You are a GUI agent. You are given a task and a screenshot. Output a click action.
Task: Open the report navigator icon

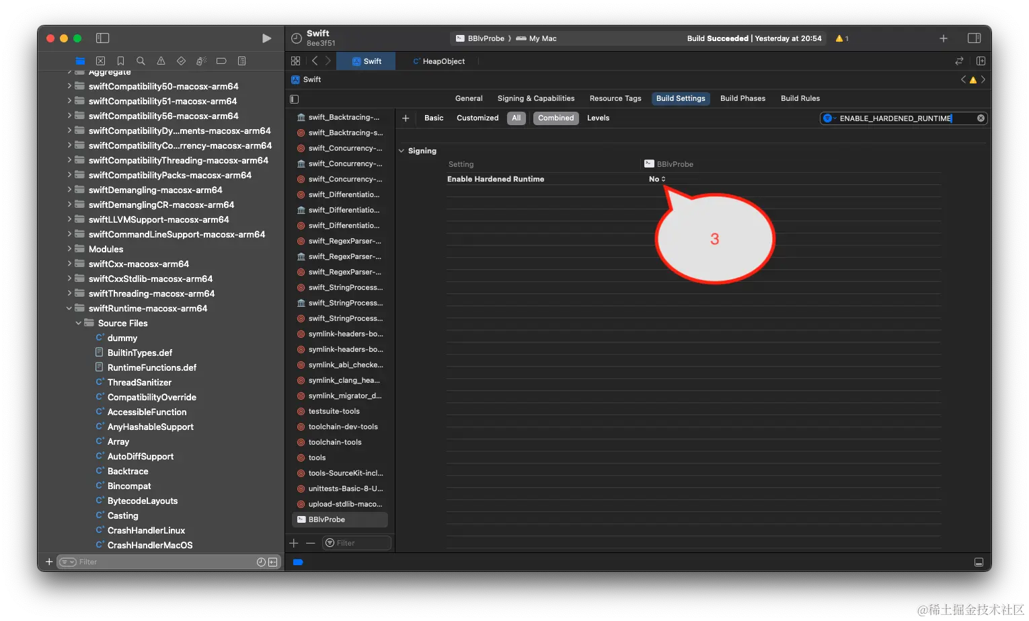[x=241, y=61]
